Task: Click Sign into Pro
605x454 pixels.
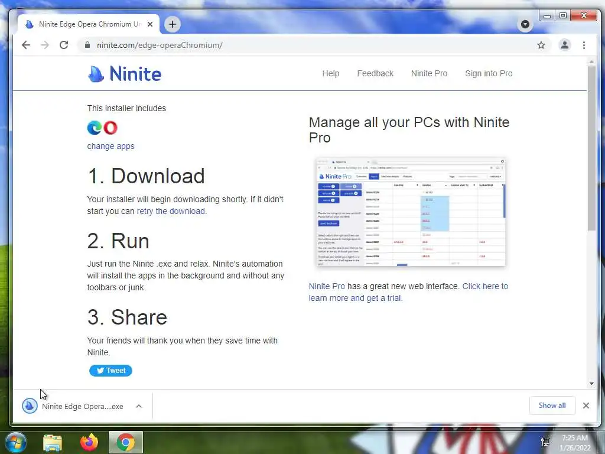Action: (x=489, y=73)
